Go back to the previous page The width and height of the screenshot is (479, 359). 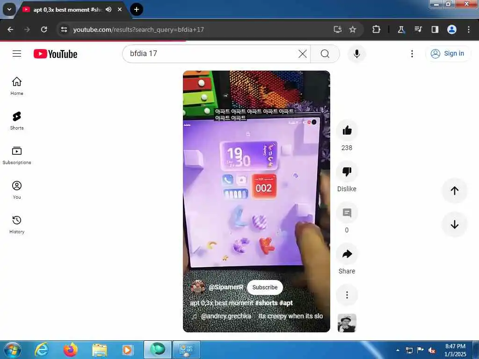[x=10, y=29]
